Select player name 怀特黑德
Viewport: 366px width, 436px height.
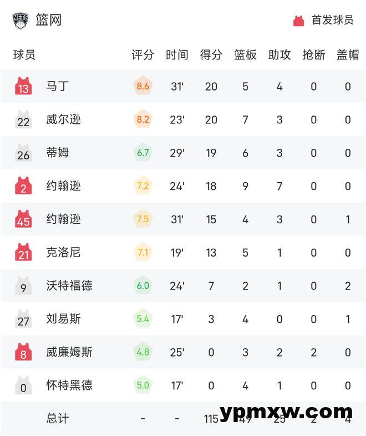point(69,385)
